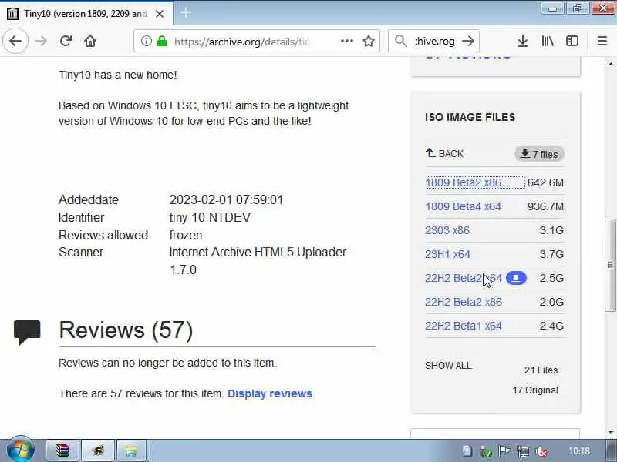The height and width of the screenshot is (462, 617).
Task: Open the second pinned taskbar app
Action: tap(98, 450)
